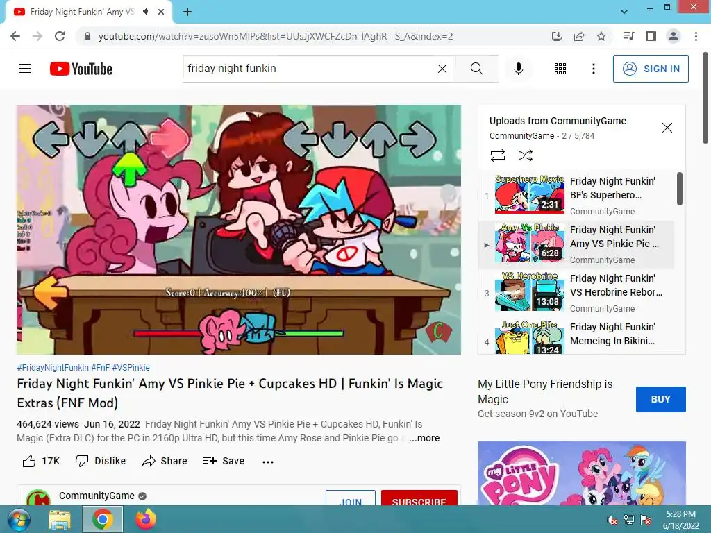
Task: Run search with the magnifier button
Action: [476, 69]
